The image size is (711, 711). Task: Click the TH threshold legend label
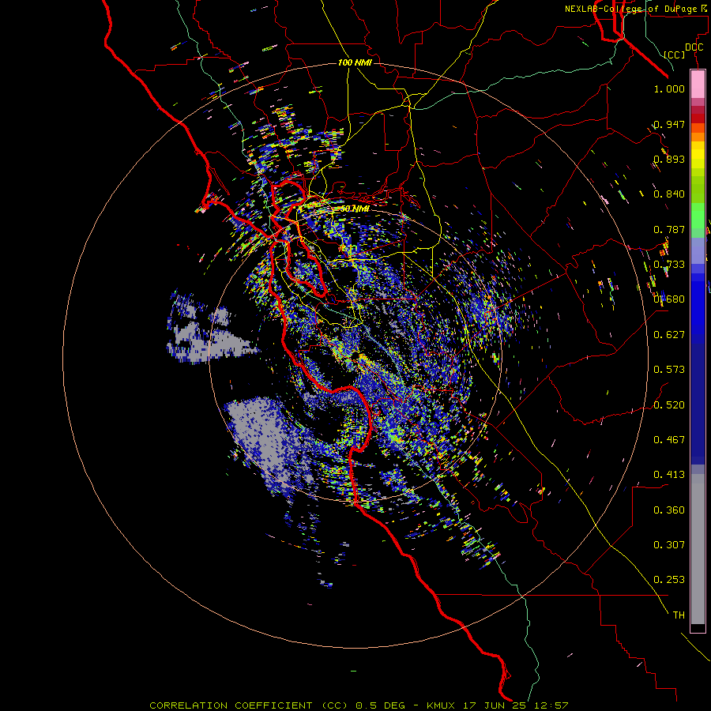pyautogui.click(x=679, y=615)
